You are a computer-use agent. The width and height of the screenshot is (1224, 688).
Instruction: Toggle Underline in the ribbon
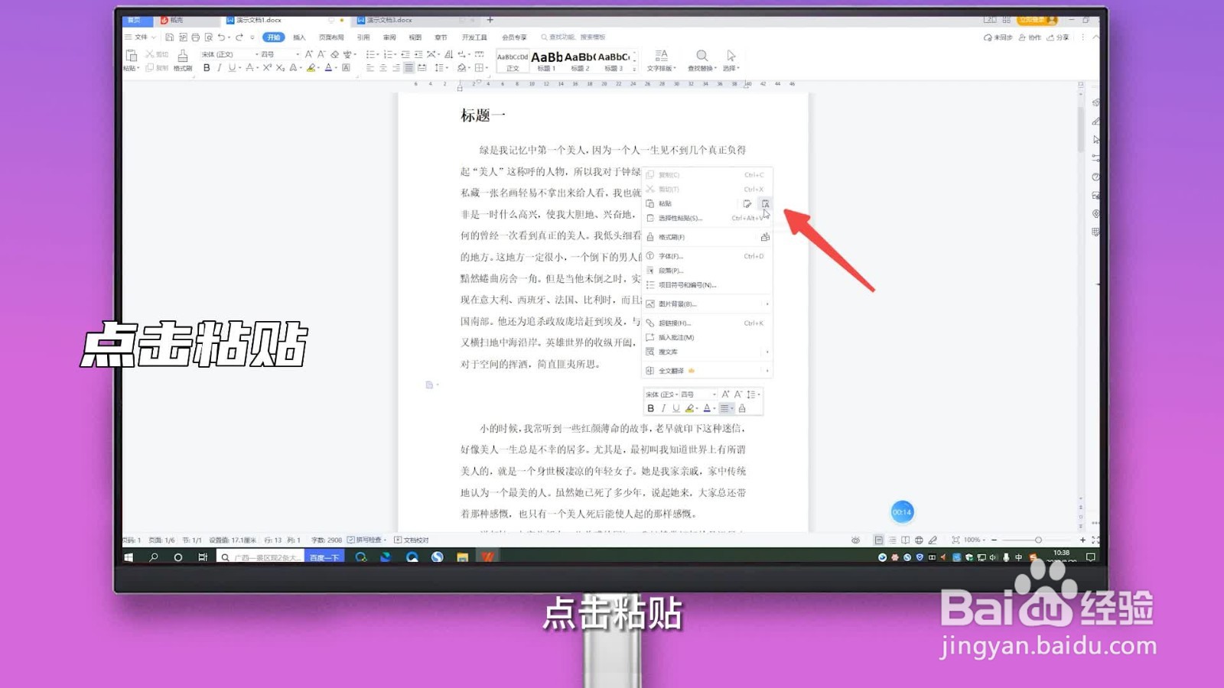click(x=232, y=68)
